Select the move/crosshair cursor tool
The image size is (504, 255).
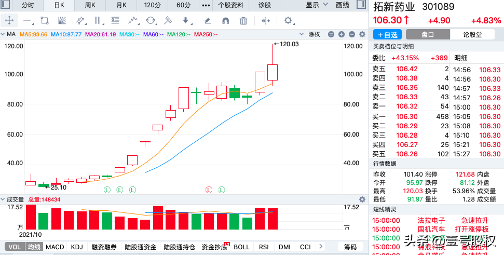[9, 21]
